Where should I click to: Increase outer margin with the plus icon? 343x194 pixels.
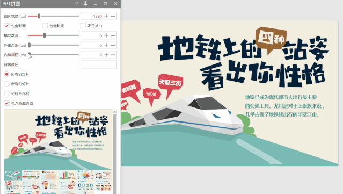tap(106, 45)
